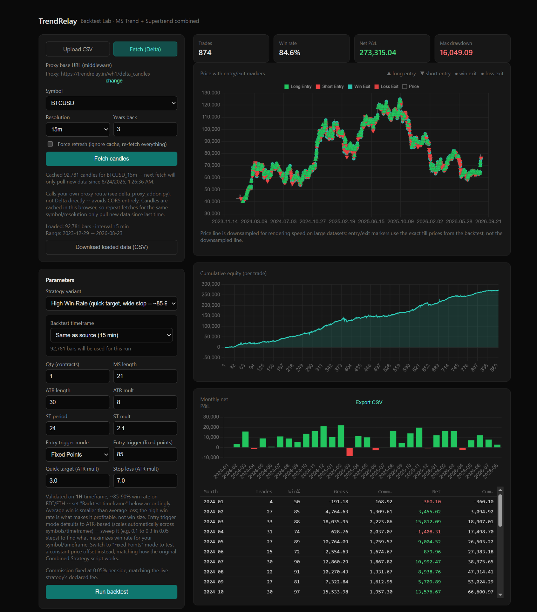The height and width of the screenshot is (612, 537).
Task: Toggle the Long Entry legend swatch
Action: pyautogui.click(x=286, y=87)
